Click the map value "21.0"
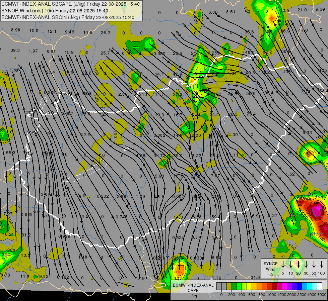328x301 pixels. tap(302, 10)
